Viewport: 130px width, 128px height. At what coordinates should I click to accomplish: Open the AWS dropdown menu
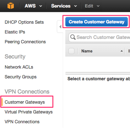click(33, 6)
